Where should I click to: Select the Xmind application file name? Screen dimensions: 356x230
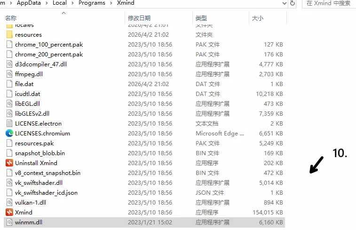(x=24, y=213)
